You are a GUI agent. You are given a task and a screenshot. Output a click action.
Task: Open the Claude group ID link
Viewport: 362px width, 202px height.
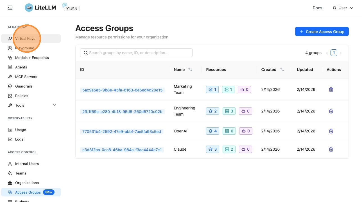click(x=122, y=150)
